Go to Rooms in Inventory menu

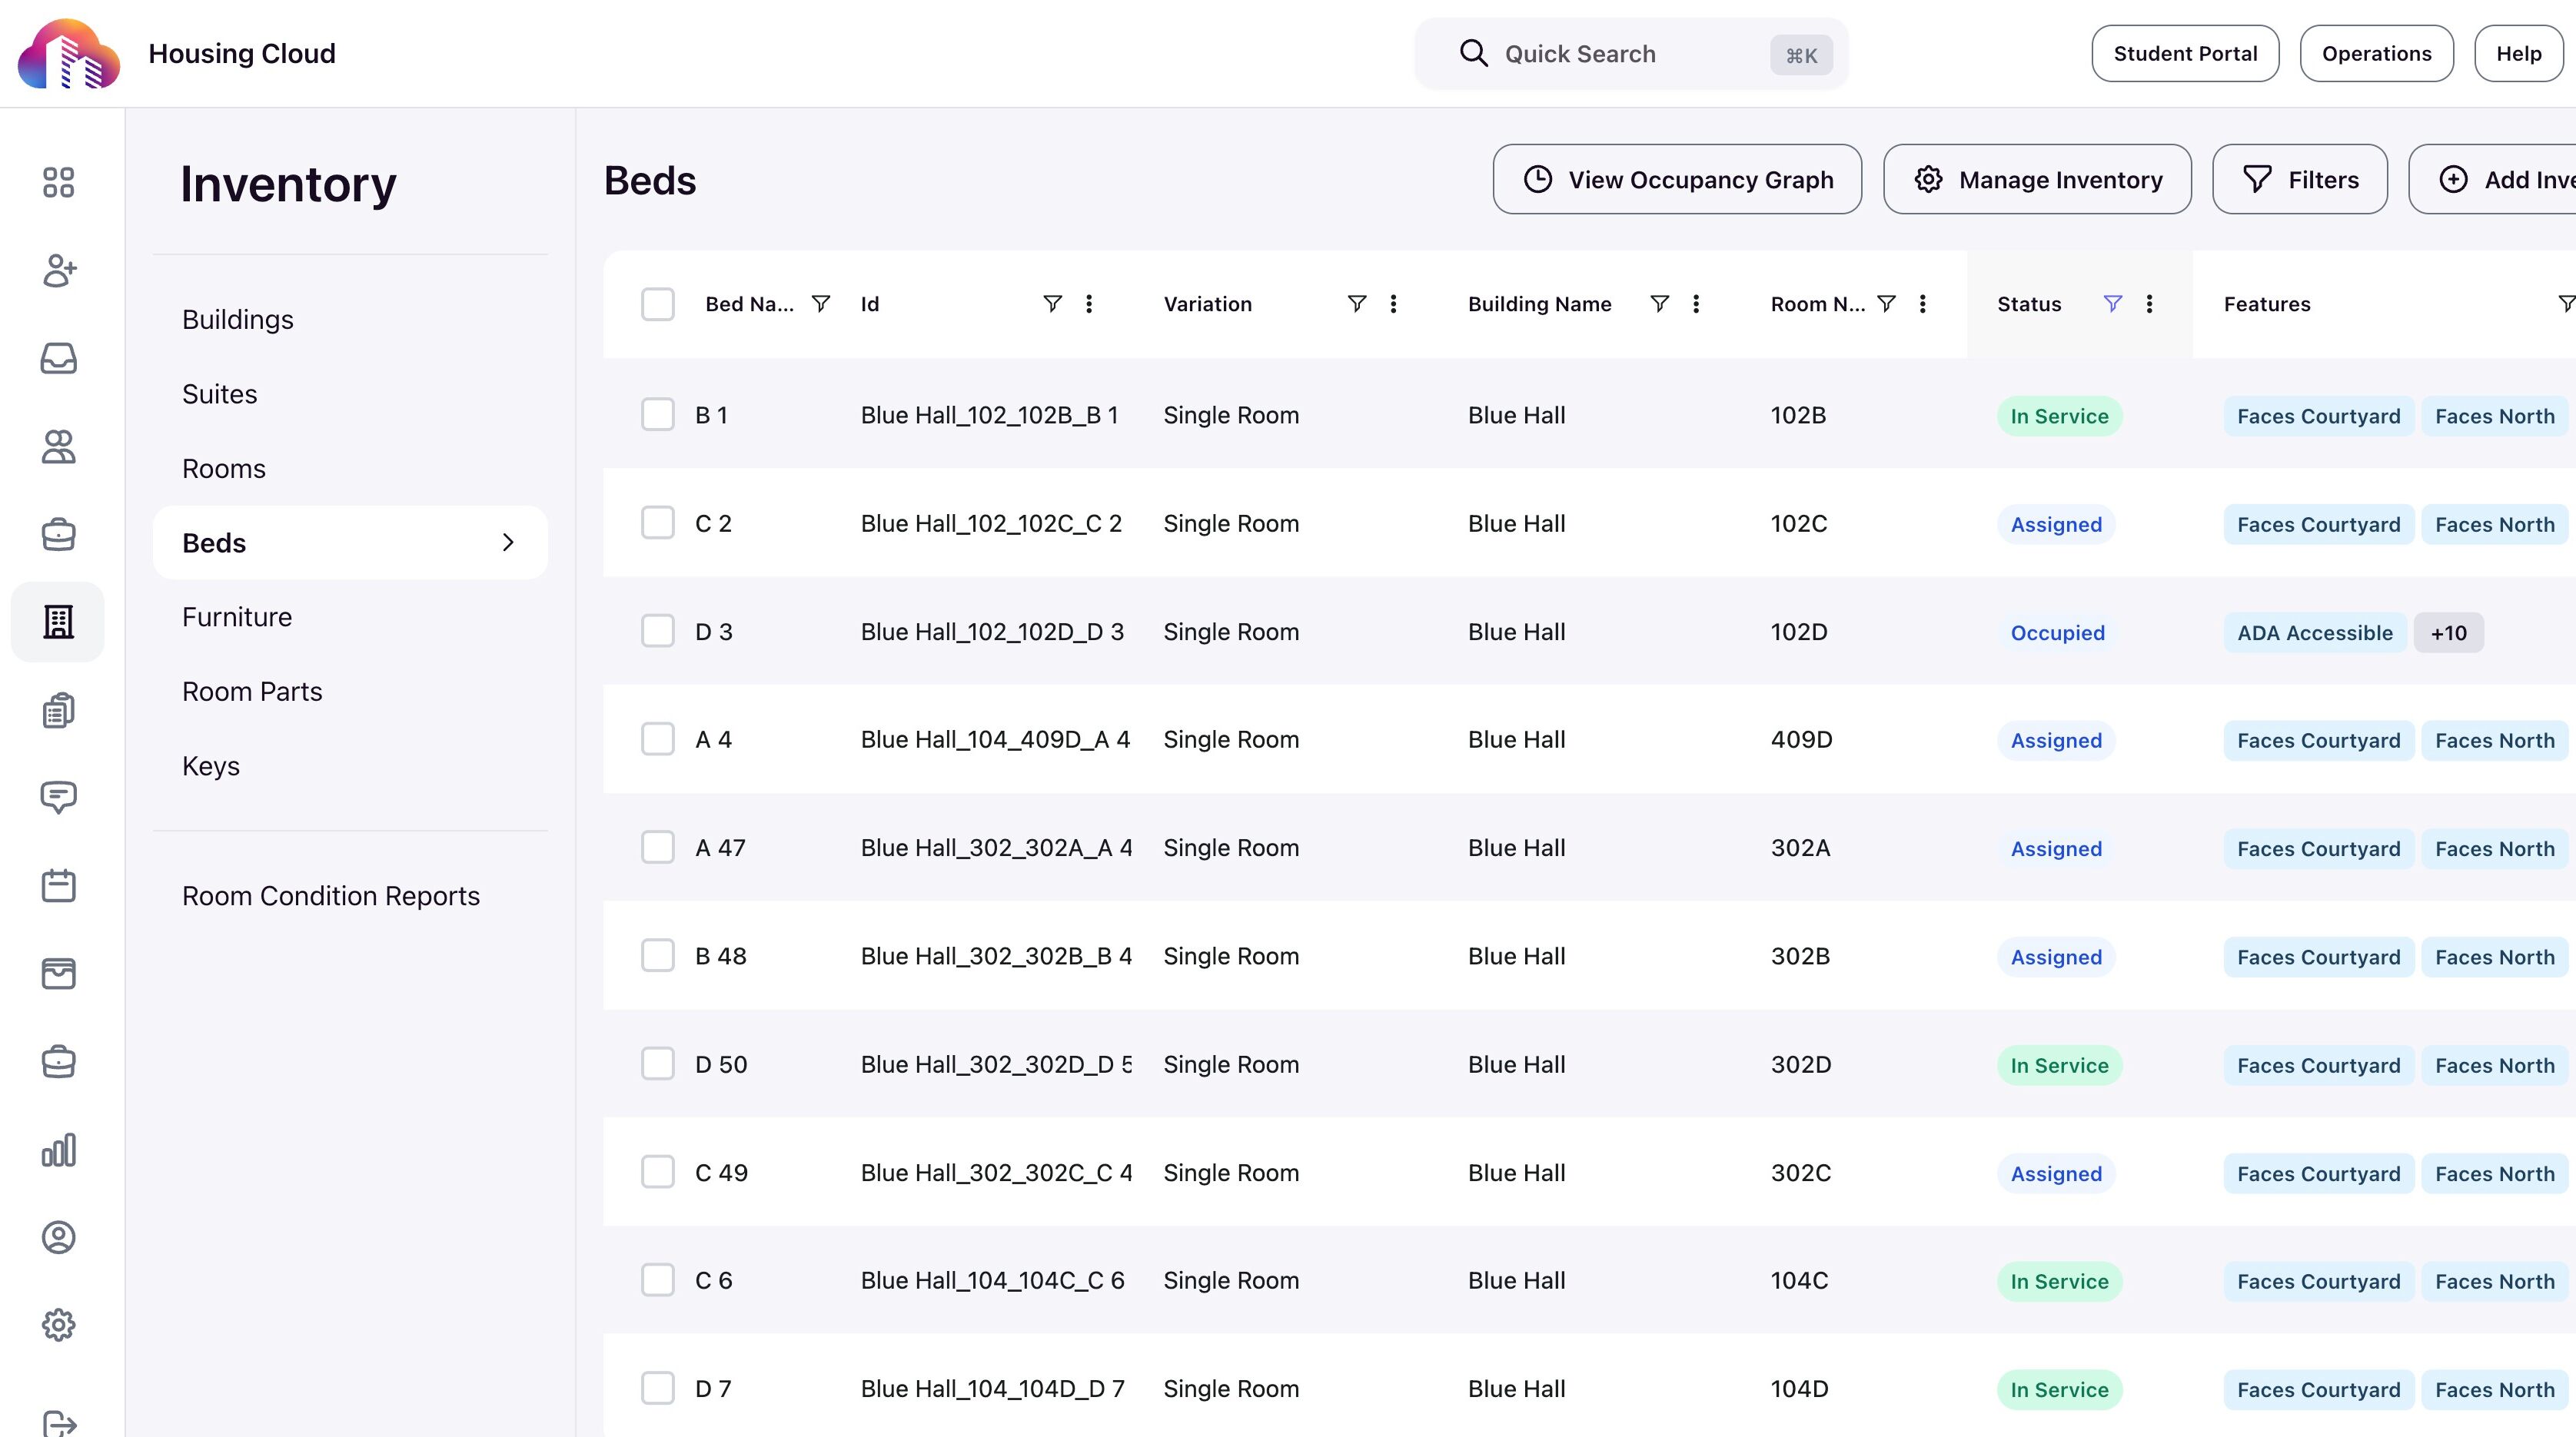pos(224,469)
